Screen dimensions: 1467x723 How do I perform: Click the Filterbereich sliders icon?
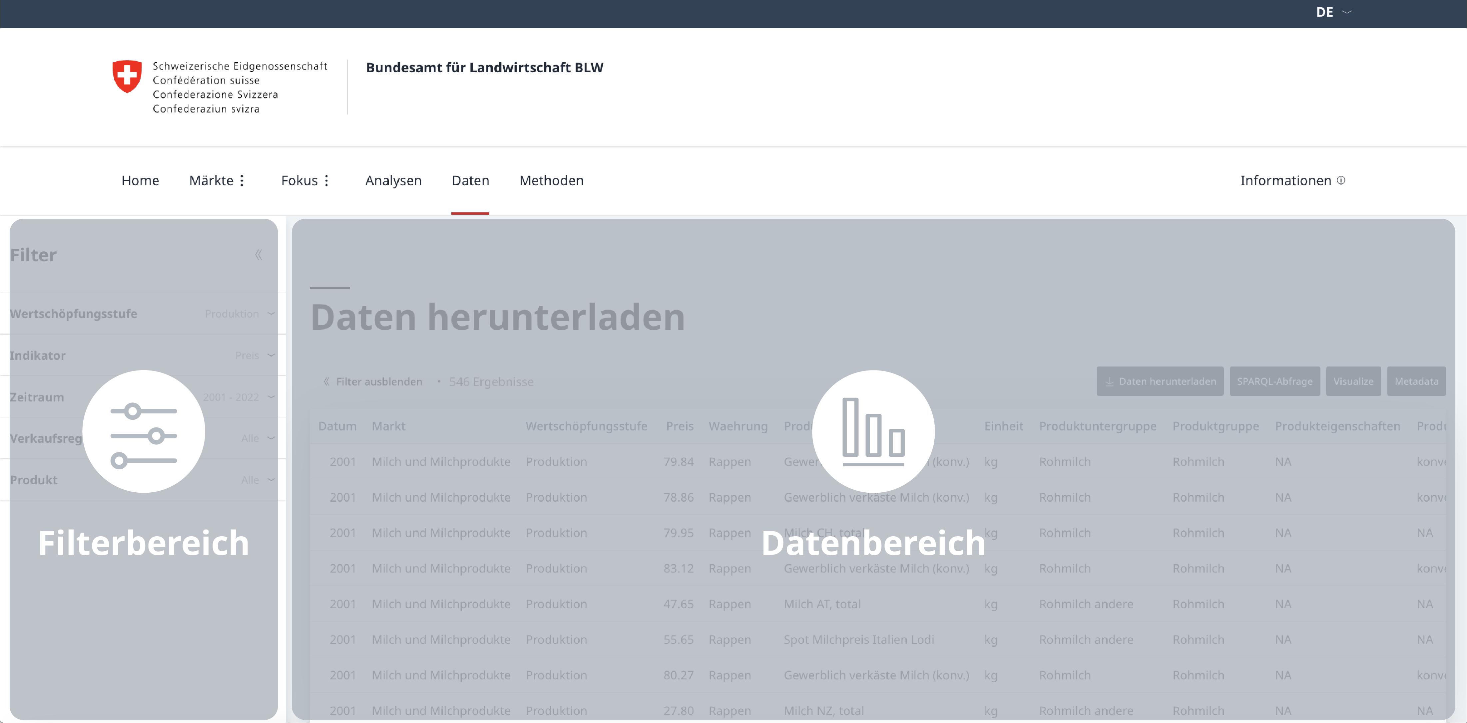[144, 431]
